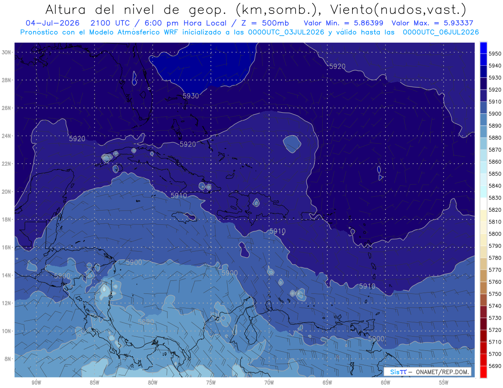Click the '12N' latitude label

[6, 303]
